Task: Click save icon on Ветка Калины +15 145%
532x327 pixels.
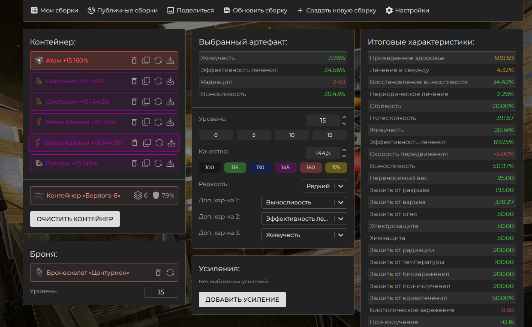Action: 170,122
